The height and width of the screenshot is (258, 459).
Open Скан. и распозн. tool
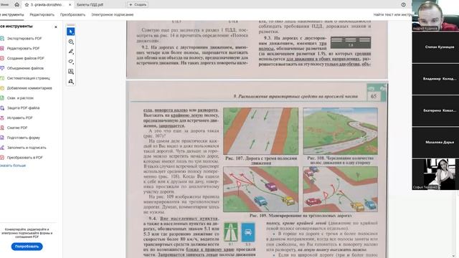coord(20,98)
